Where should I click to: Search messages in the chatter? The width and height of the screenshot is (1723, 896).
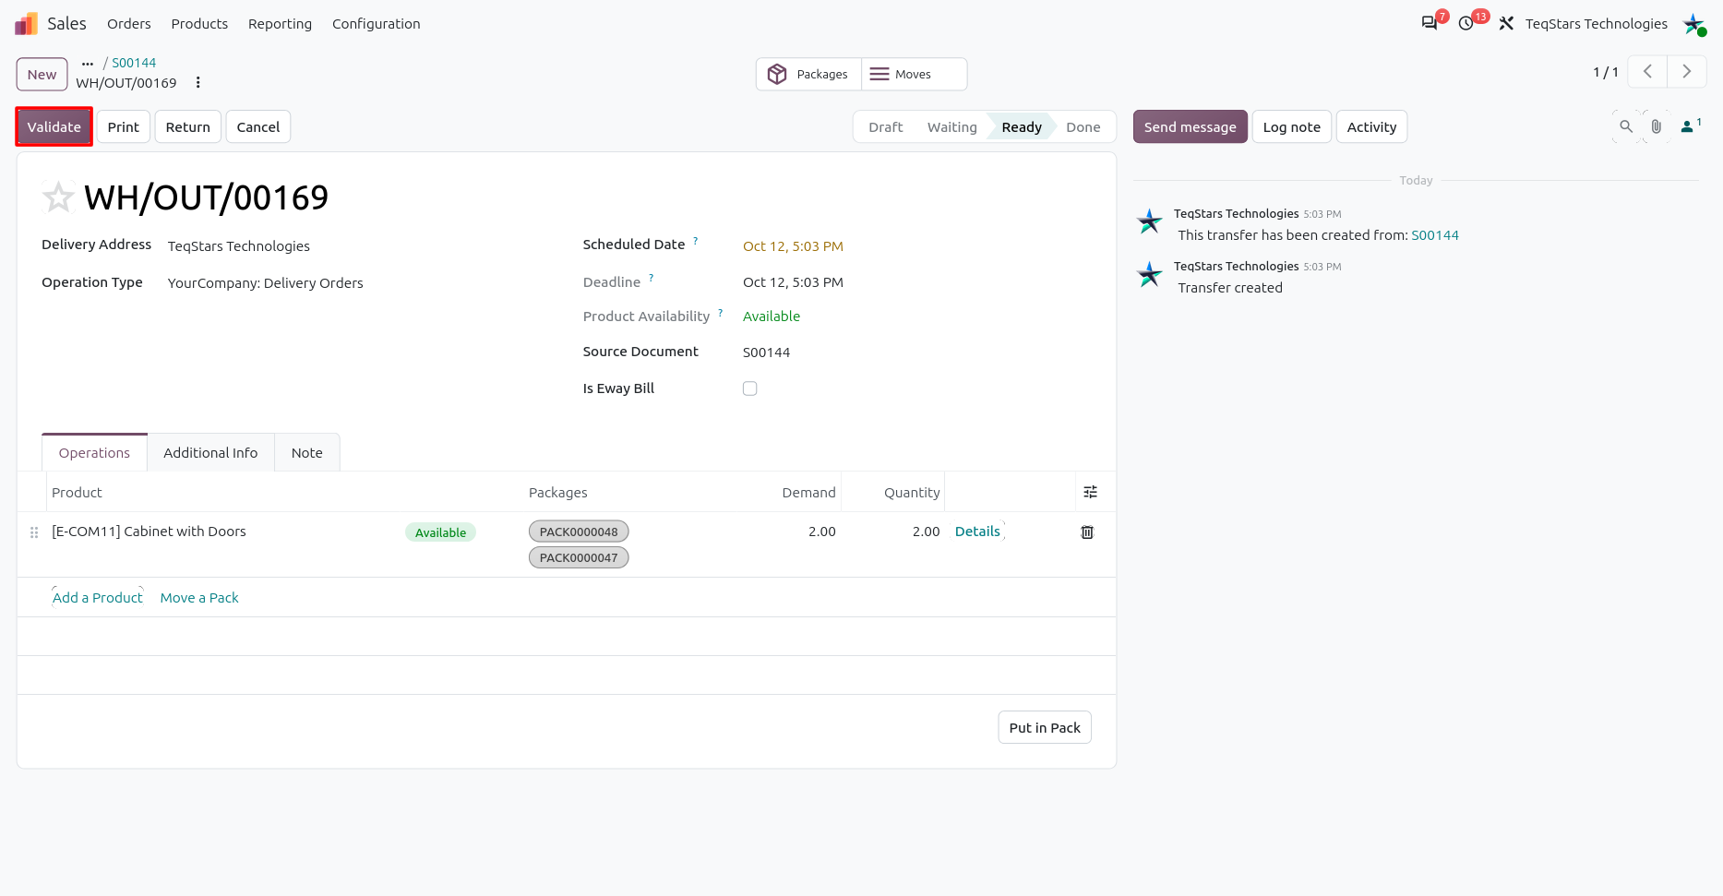(1626, 126)
